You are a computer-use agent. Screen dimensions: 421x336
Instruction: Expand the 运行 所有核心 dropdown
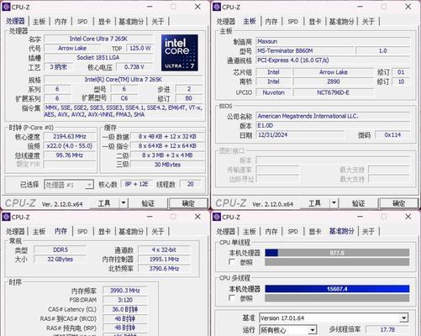coord(313,330)
